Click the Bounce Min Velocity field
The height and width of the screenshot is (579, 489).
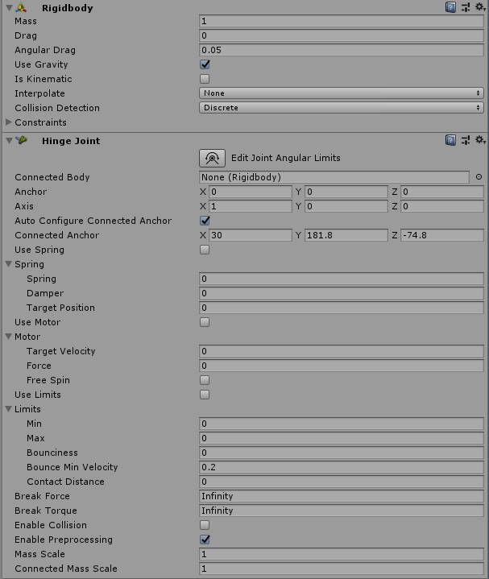342,467
